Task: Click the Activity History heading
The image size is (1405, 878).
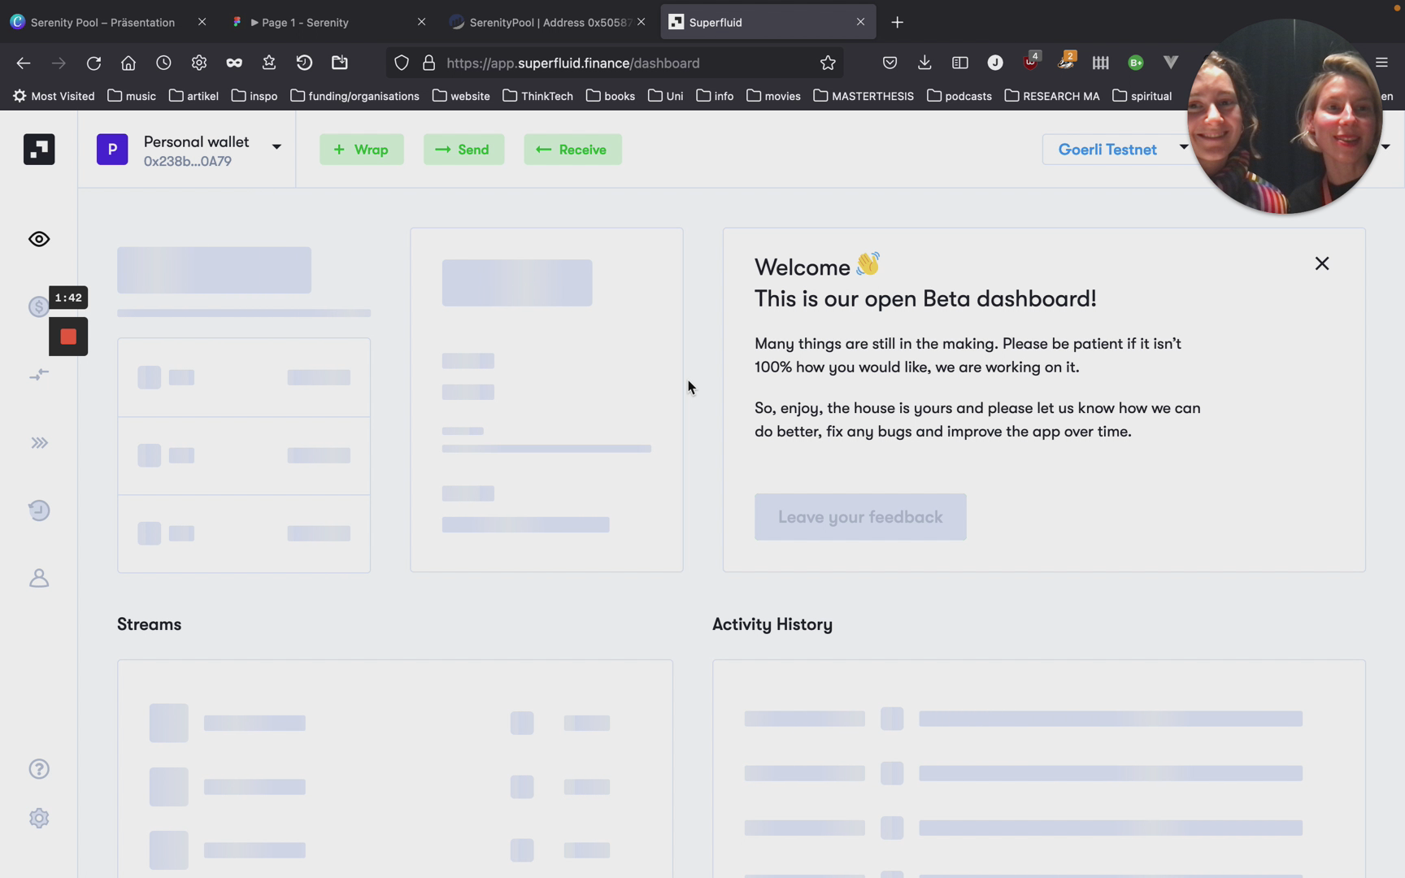Action: point(772,624)
